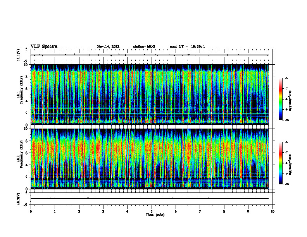
Task: Click time axis tick label "10"
Action: click(273, 211)
